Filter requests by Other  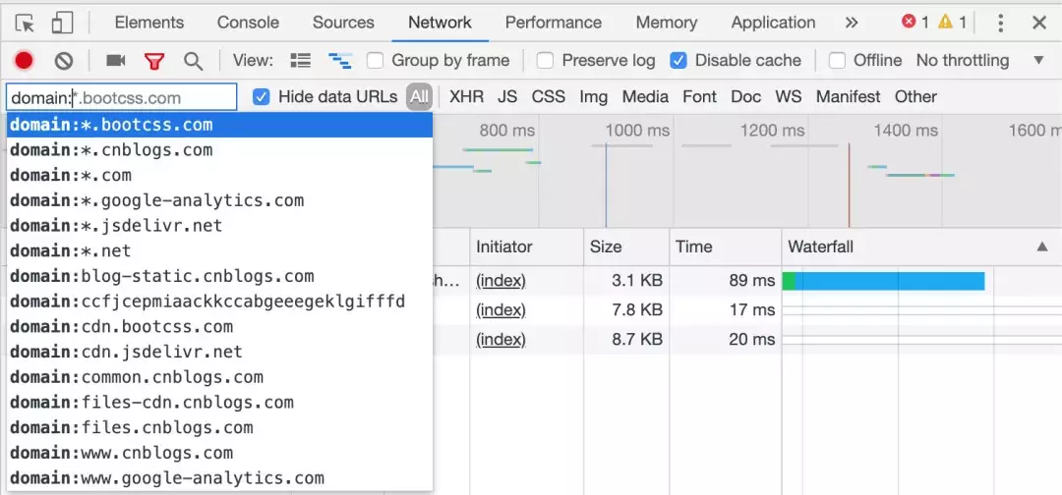(915, 96)
